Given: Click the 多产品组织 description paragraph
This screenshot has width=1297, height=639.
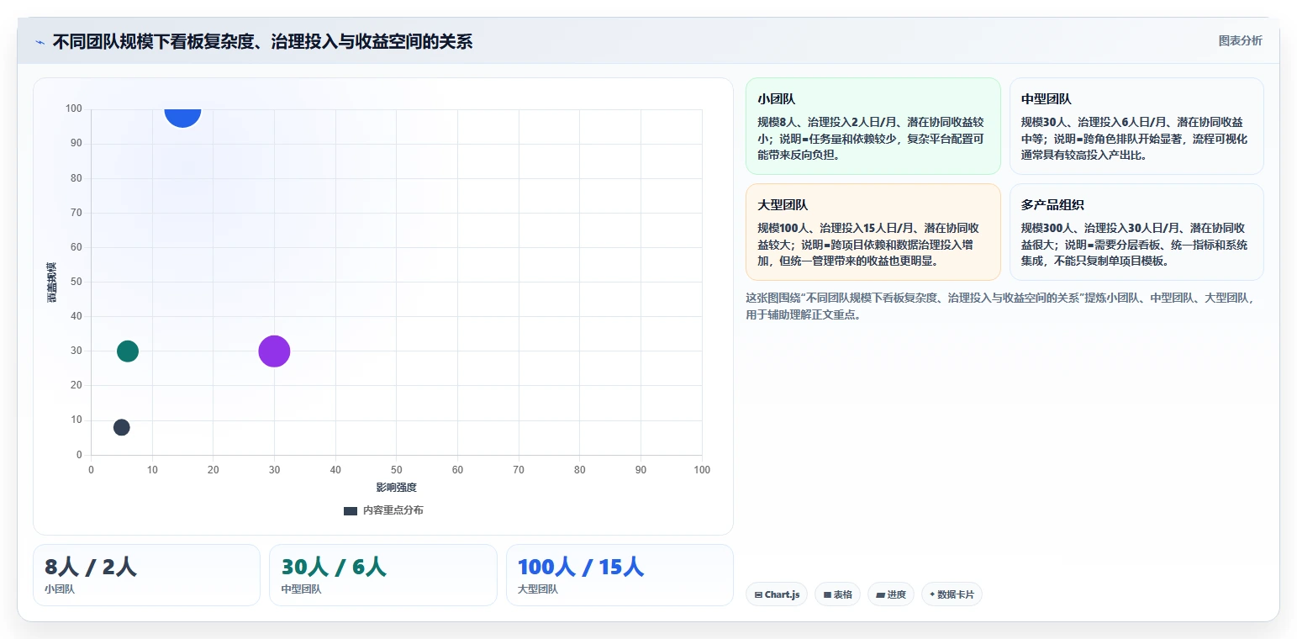Looking at the screenshot, I should click(x=1135, y=245).
